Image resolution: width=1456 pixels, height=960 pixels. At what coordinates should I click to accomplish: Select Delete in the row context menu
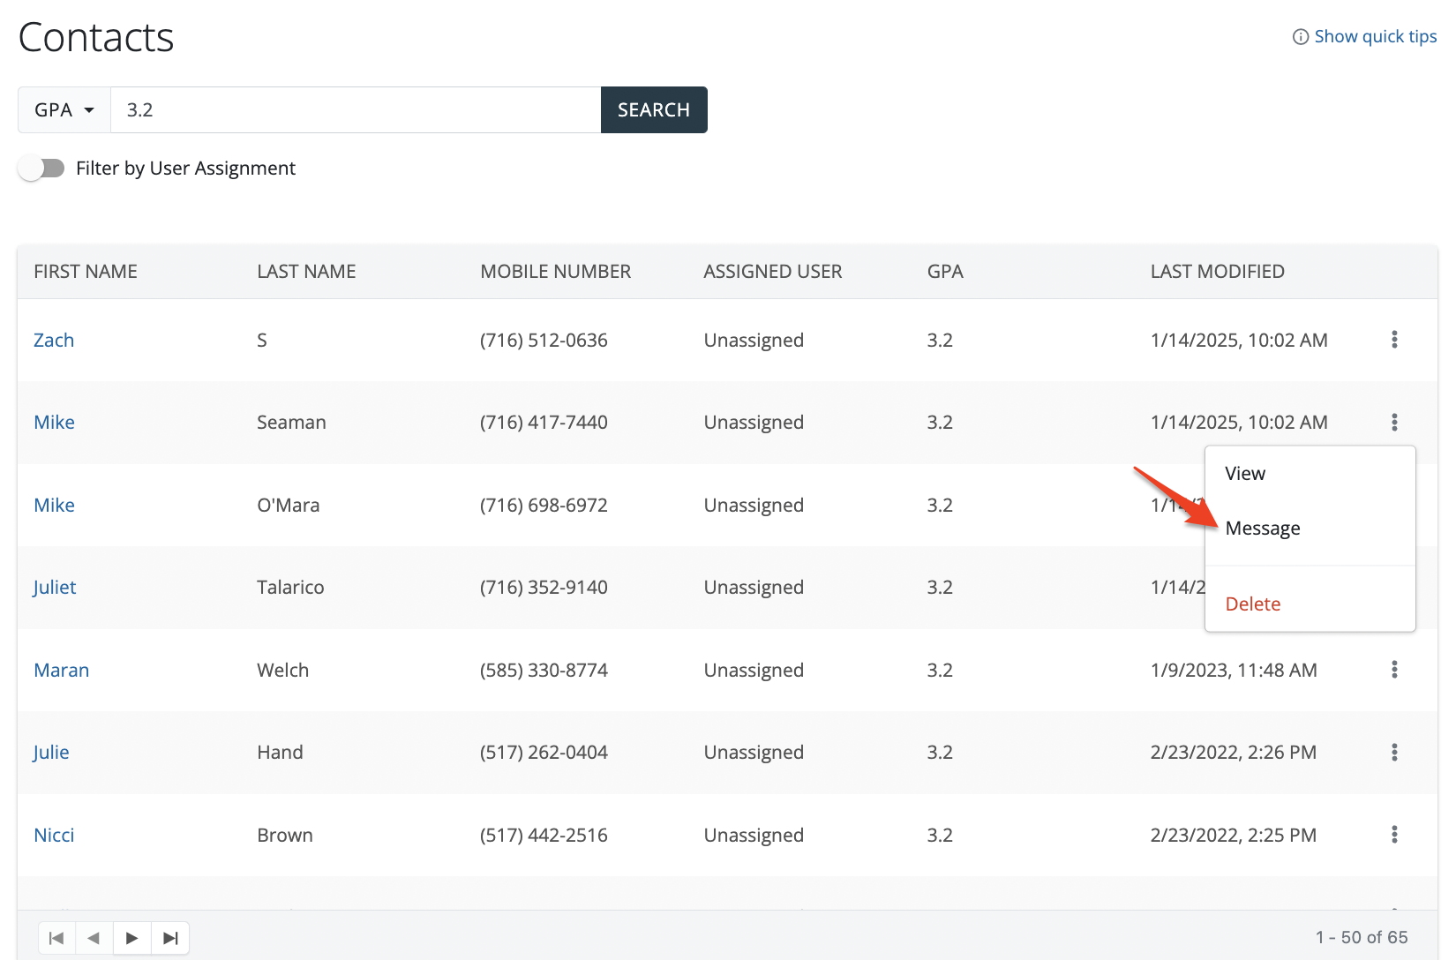click(x=1253, y=604)
